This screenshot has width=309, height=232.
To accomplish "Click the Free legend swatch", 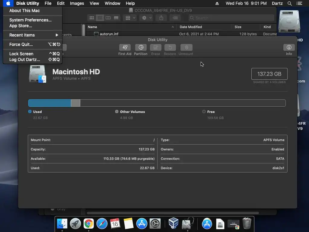I will click(204, 111).
